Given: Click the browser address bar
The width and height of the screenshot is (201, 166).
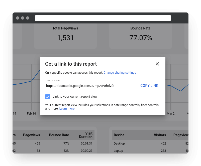Looking at the screenshot, I should tap(103, 18).
